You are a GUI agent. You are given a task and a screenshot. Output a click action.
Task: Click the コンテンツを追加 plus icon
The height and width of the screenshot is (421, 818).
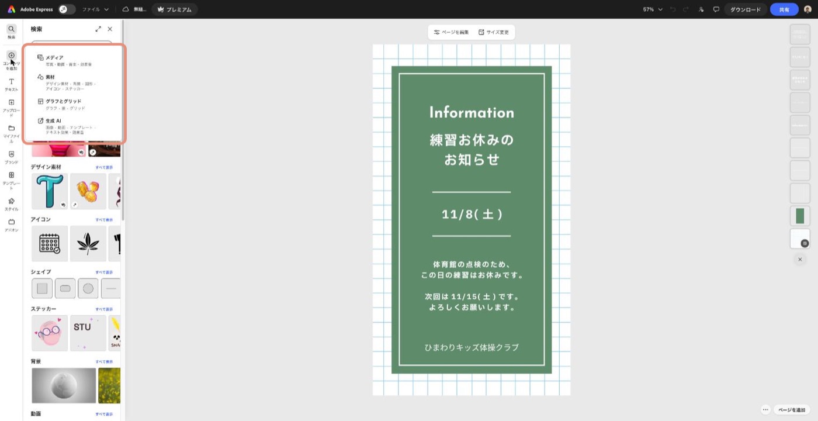pyautogui.click(x=11, y=56)
